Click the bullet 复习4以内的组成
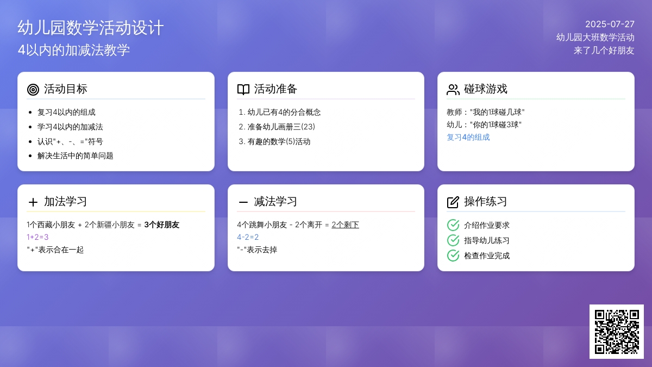The width and height of the screenshot is (652, 367). coord(66,113)
